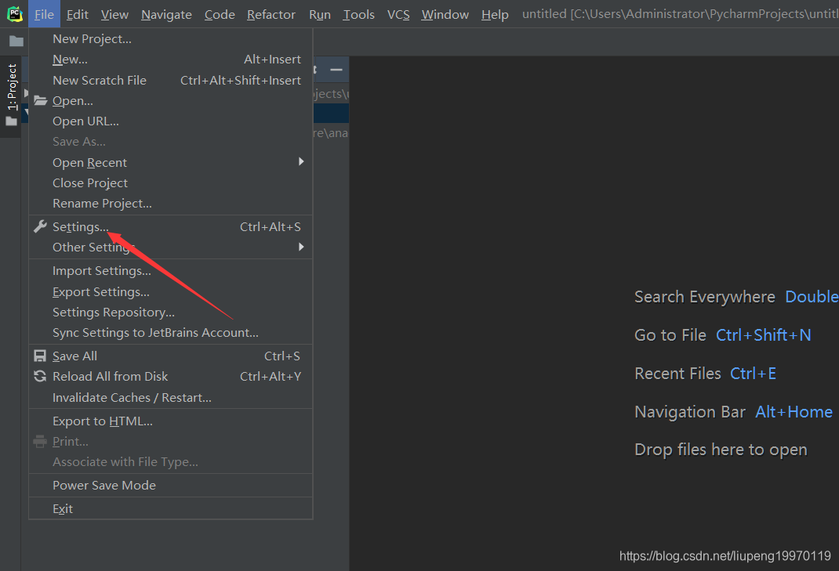Choose Export Settings...
This screenshot has height=571, width=839.
tap(171, 292)
